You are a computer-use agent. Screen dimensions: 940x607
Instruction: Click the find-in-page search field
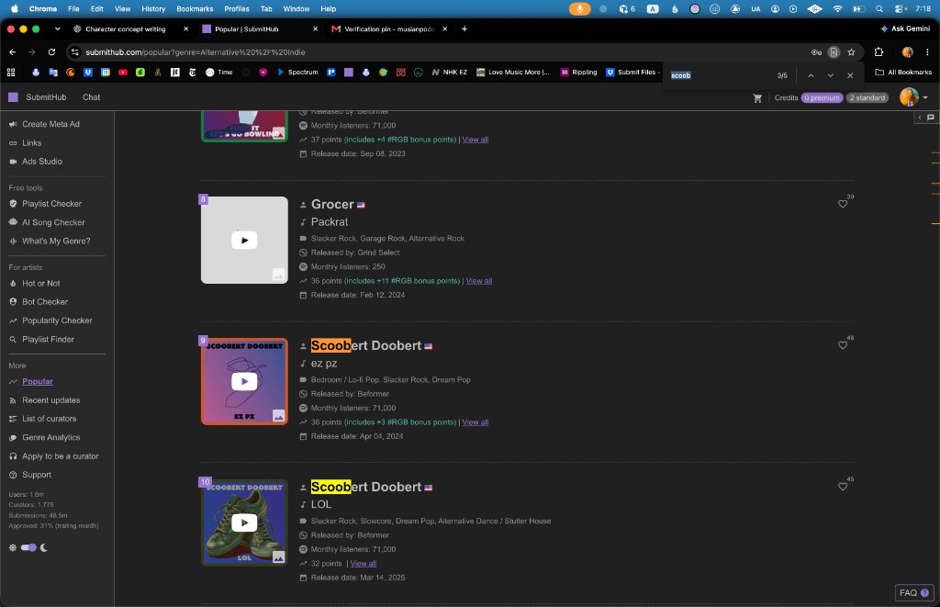(x=720, y=75)
